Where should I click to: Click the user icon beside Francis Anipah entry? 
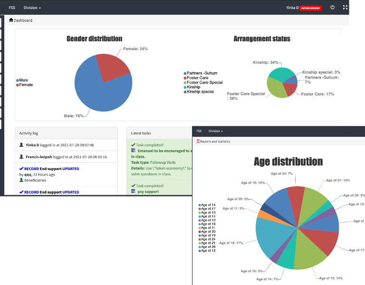point(21,157)
